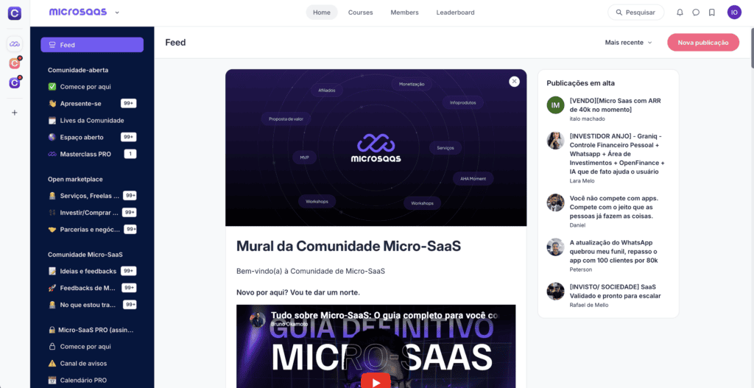Screen dimensions: 754x388
Task: Open locked Comece por aqui PRO space
Action: coord(92,347)
